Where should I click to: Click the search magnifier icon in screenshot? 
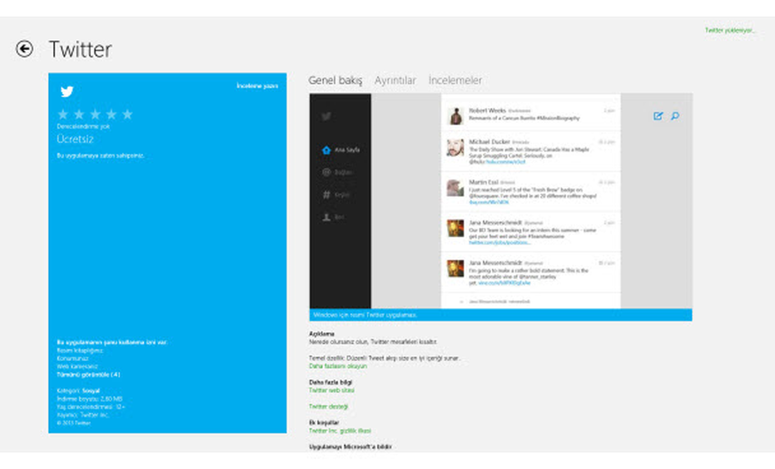pyautogui.click(x=675, y=116)
